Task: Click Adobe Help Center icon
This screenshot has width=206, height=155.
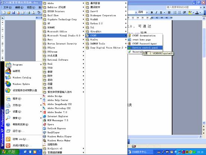Action: (x=45, y=100)
